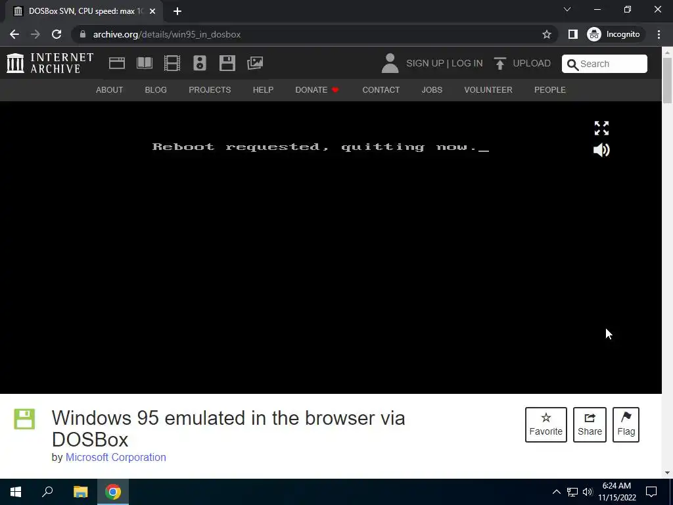Enter fullscreen for the emulator
Image resolution: width=673 pixels, height=505 pixels.
(x=601, y=128)
